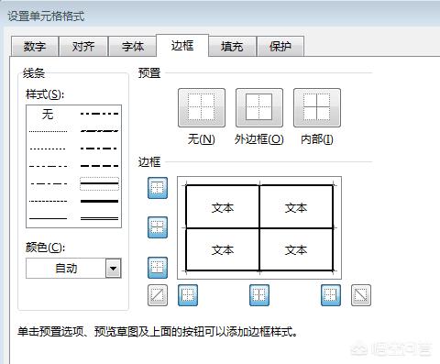This screenshot has width=440, height=364.
Task: Choose the double line style
Action: pyautogui.click(x=99, y=218)
